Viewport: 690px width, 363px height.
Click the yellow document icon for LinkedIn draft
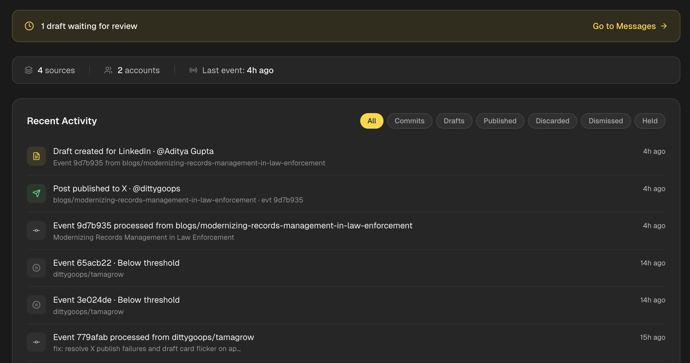pos(36,156)
